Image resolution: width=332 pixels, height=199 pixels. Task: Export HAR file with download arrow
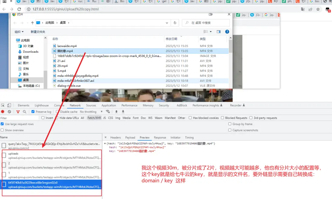pyautogui.click(x=123, y=112)
